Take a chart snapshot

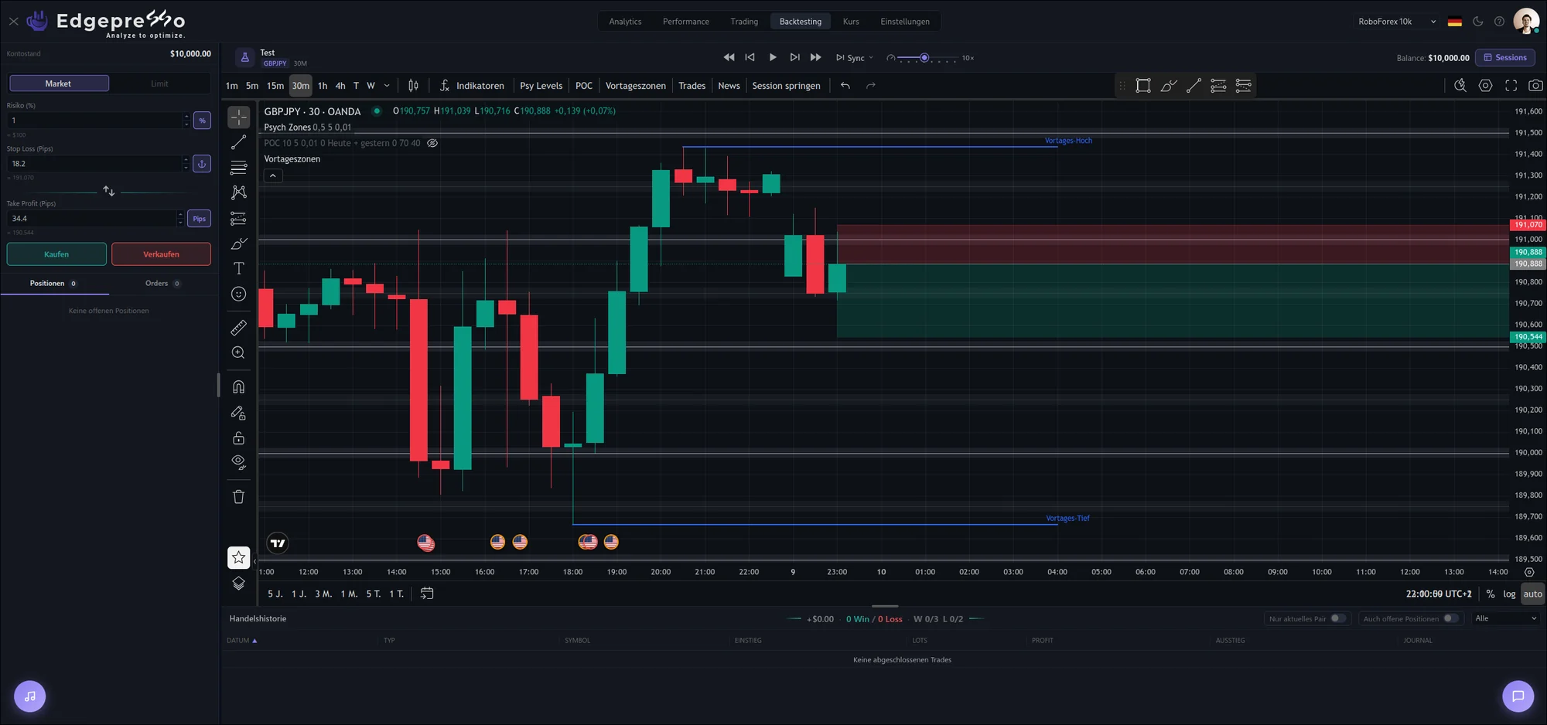1535,86
